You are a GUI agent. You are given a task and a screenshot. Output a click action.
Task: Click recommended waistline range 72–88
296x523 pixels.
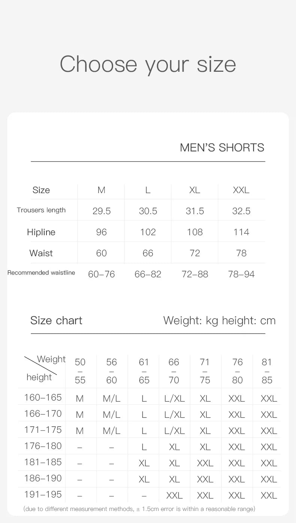coord(195,274)
